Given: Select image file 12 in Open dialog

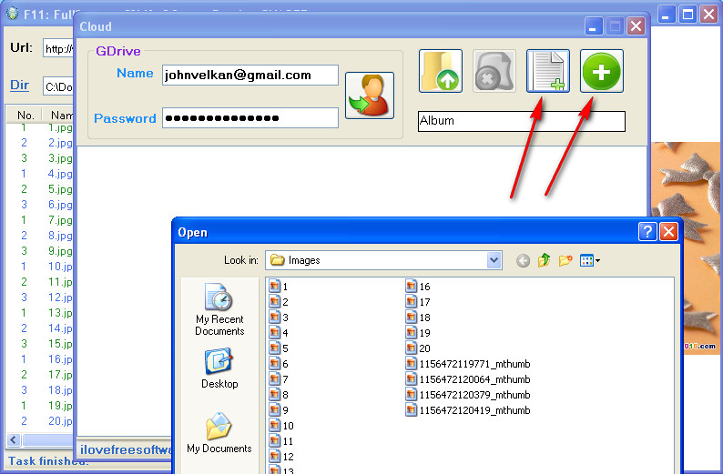Looking at the screenshot, I should pos(281,457).
